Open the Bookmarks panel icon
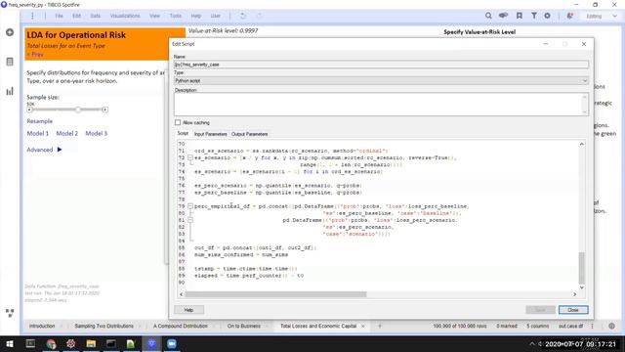Image resolution: width=625 pixels, height=352 pixels. 519,16
